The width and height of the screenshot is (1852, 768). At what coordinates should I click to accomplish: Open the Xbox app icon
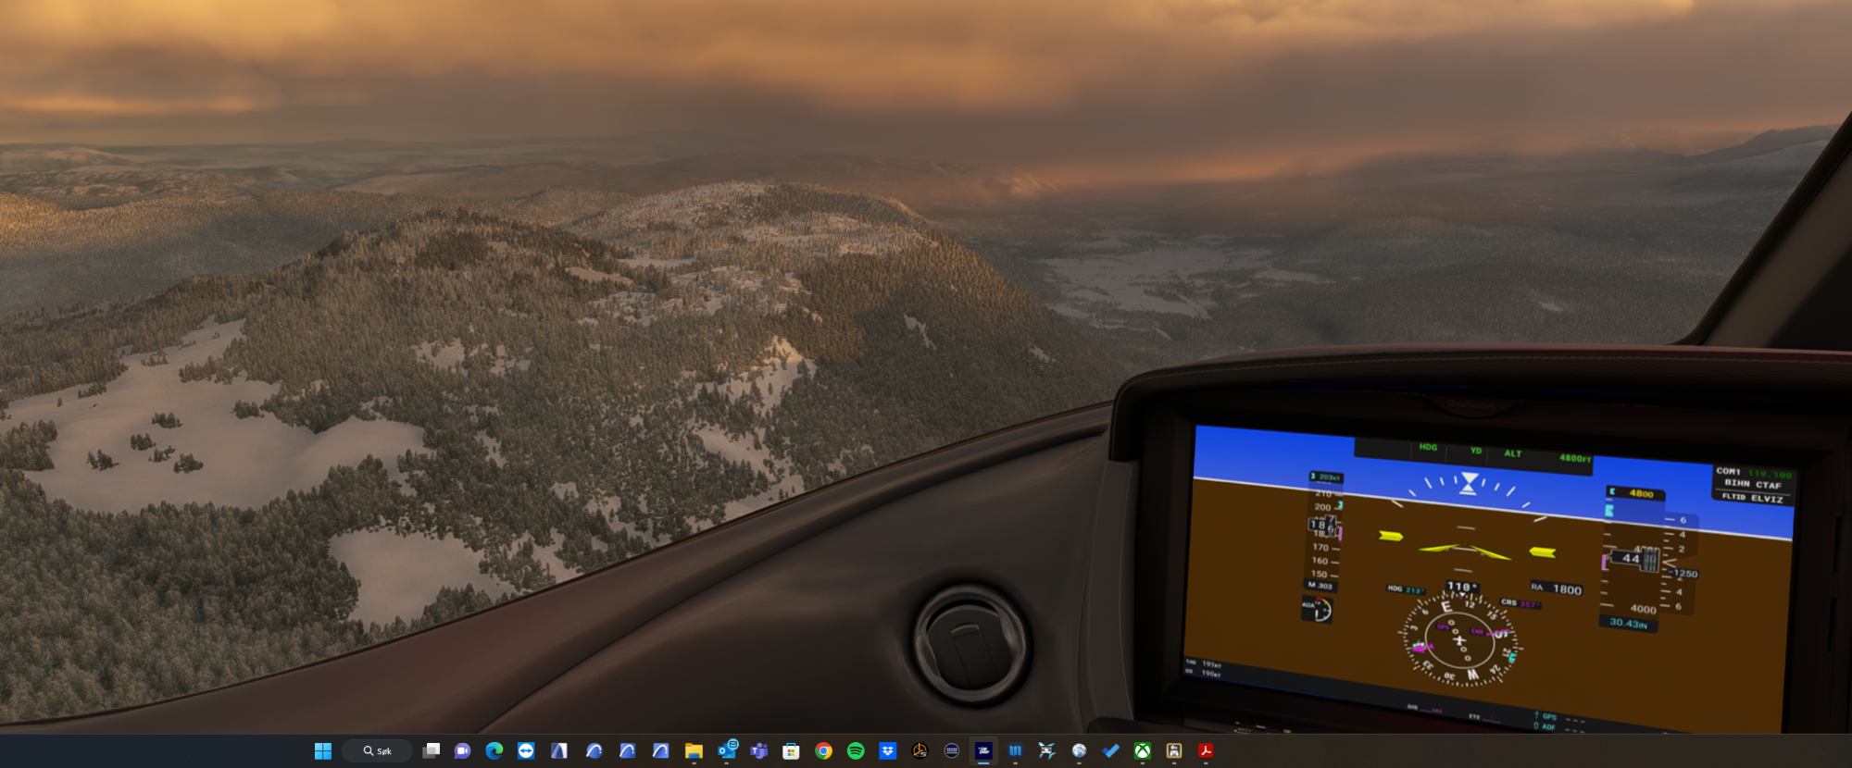click(1143, 751)
